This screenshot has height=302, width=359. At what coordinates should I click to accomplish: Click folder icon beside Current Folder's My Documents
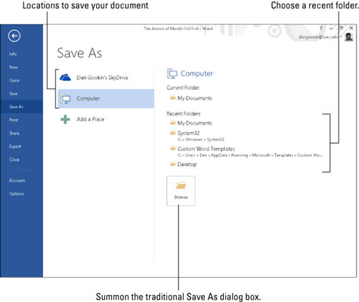point(172,97)
